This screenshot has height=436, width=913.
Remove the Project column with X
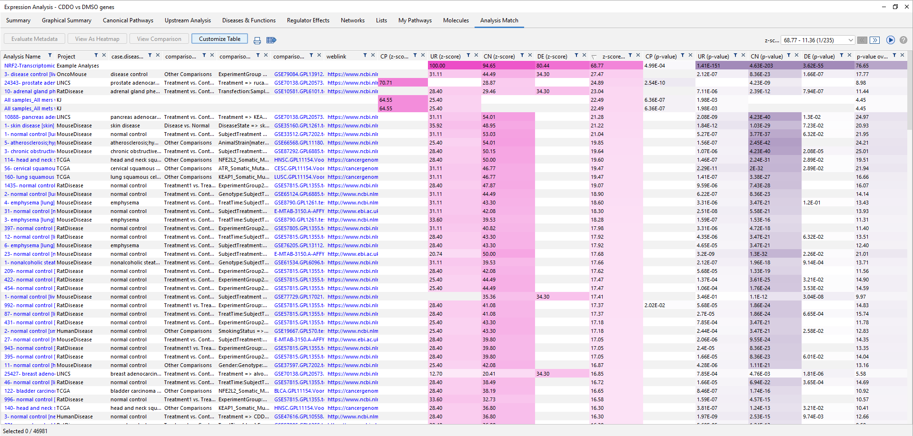point(104,56)
